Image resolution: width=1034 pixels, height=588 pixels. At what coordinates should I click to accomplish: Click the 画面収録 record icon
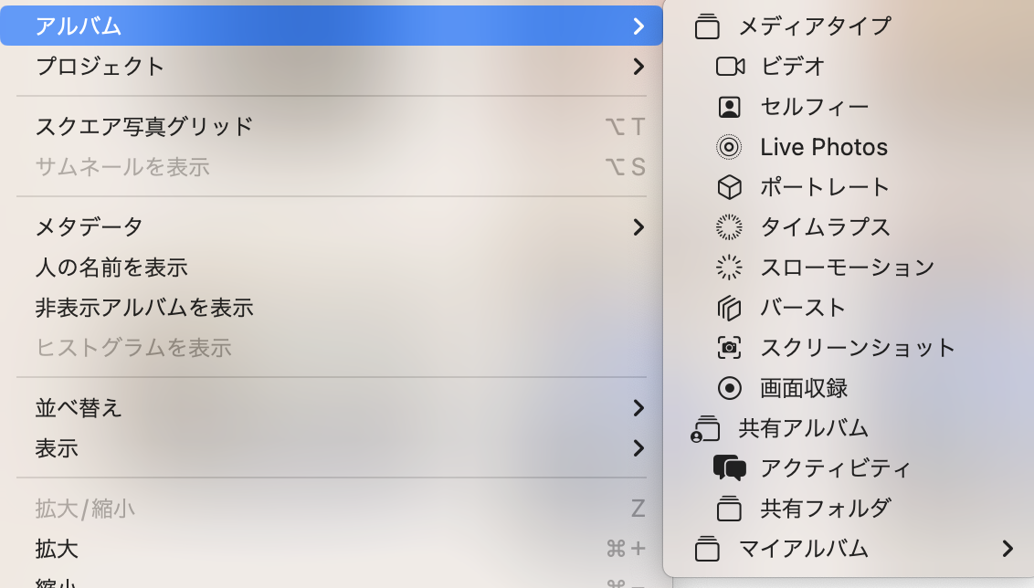click(729, 388)
